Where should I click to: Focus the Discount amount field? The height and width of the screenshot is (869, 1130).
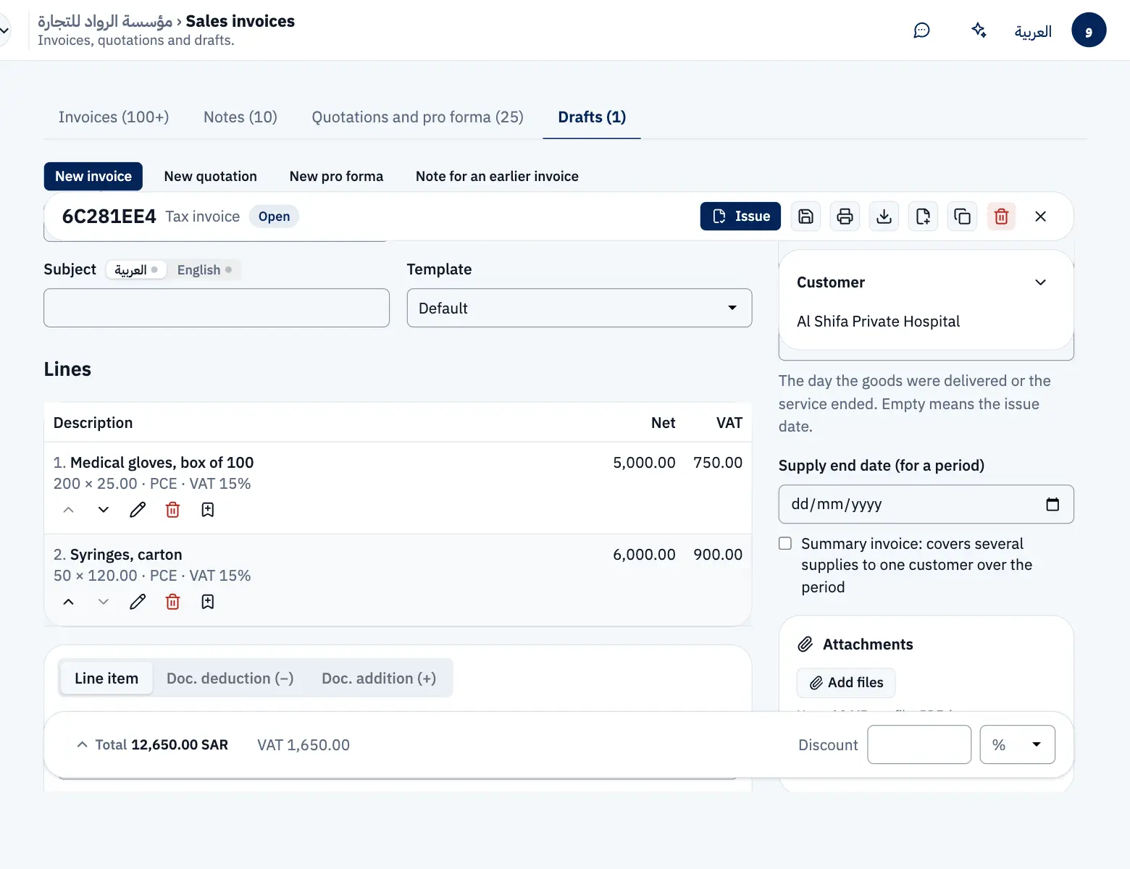pyautogui.click(x=919, y=744)
